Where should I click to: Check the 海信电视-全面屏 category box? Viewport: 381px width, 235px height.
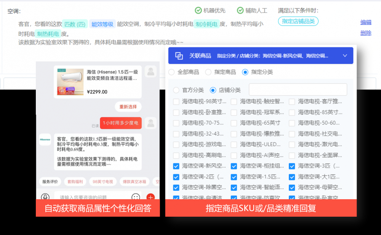(292, 155)
